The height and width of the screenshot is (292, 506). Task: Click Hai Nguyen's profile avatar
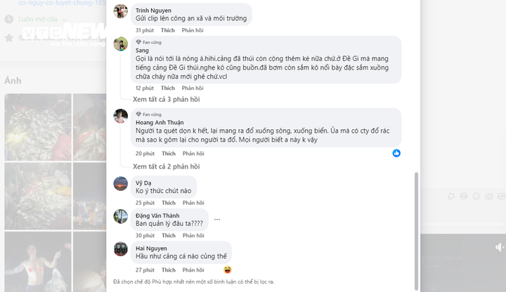click(x=121, y=249)
